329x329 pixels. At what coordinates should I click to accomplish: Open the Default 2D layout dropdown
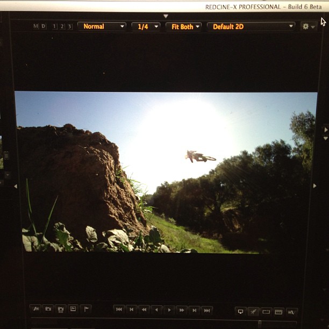[251, 26]
